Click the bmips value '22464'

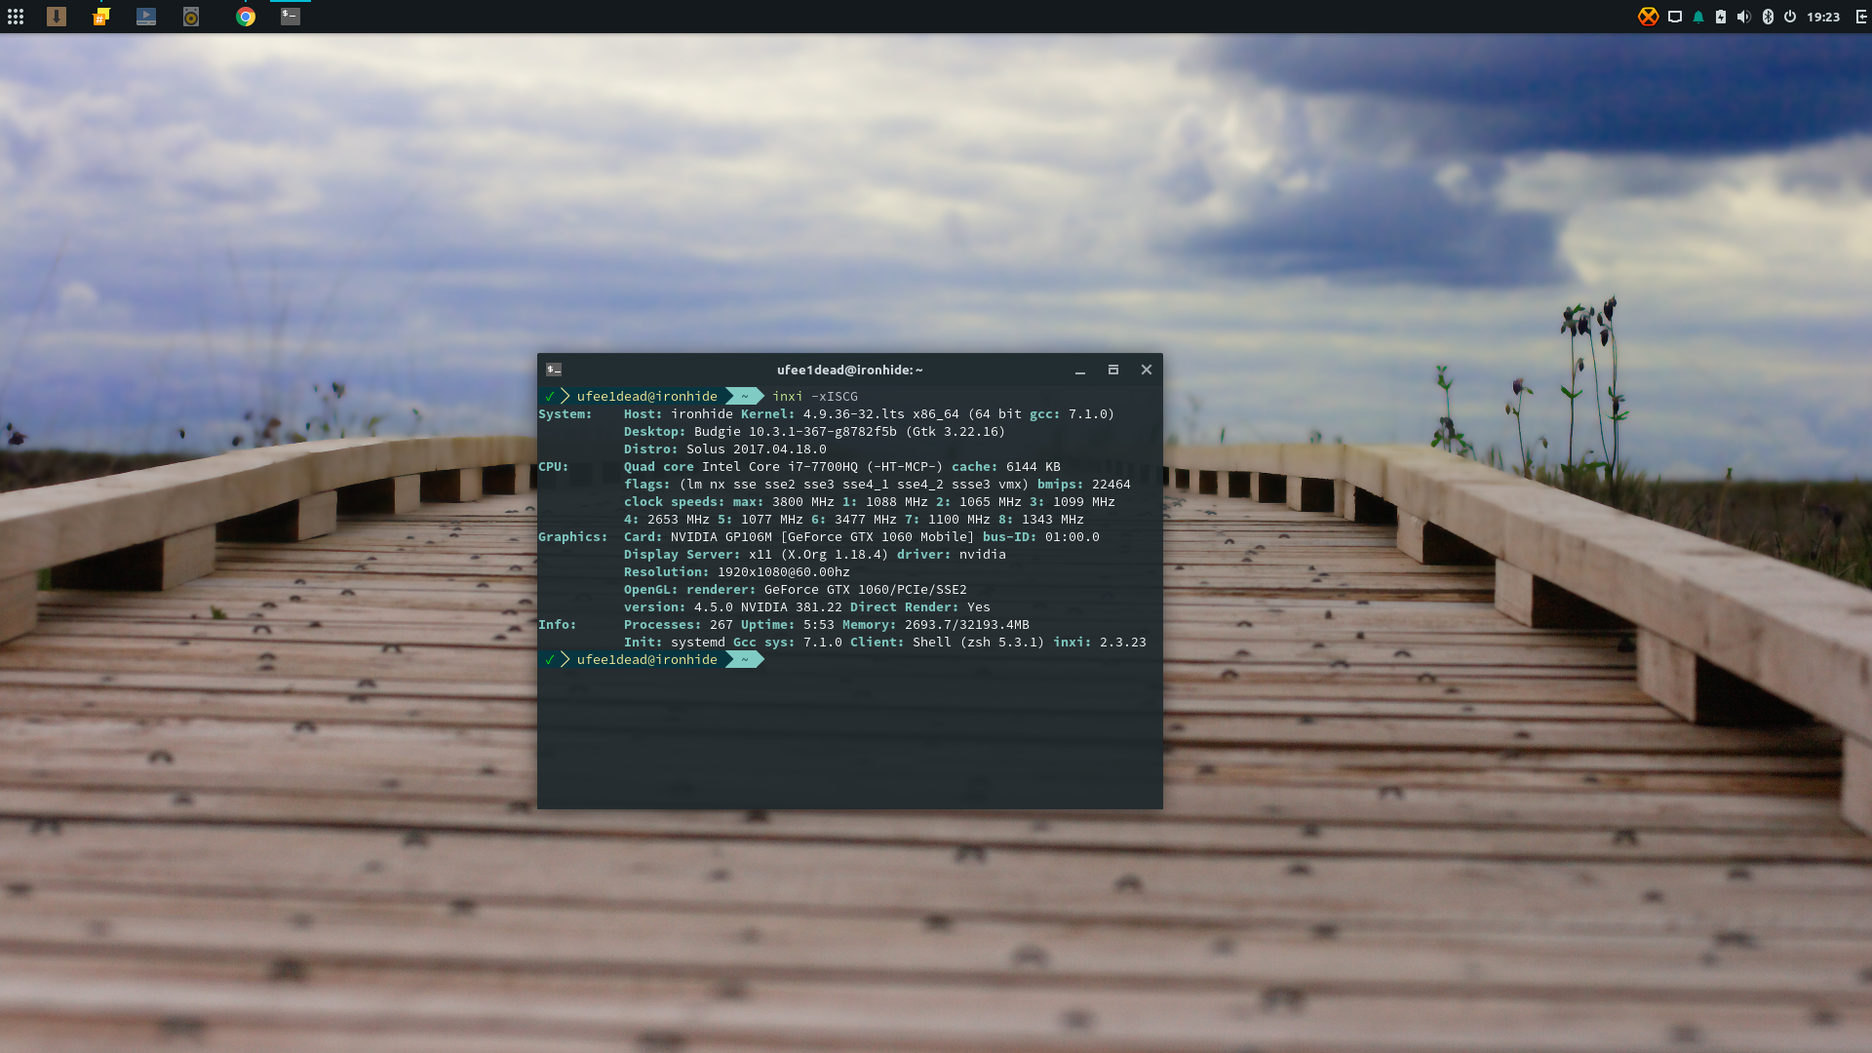pos(1111,485)
